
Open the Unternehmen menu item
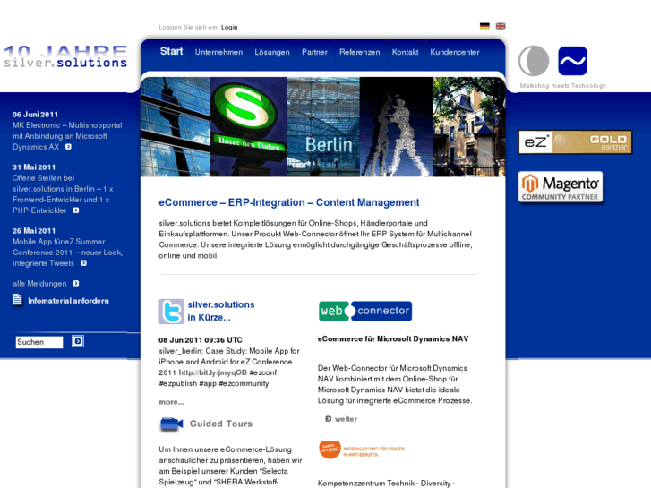tap(218, 52)
